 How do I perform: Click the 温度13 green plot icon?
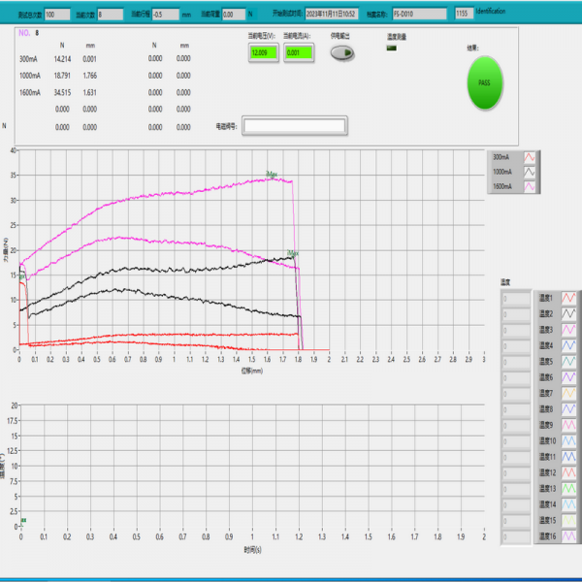click(x=569, y=488)
